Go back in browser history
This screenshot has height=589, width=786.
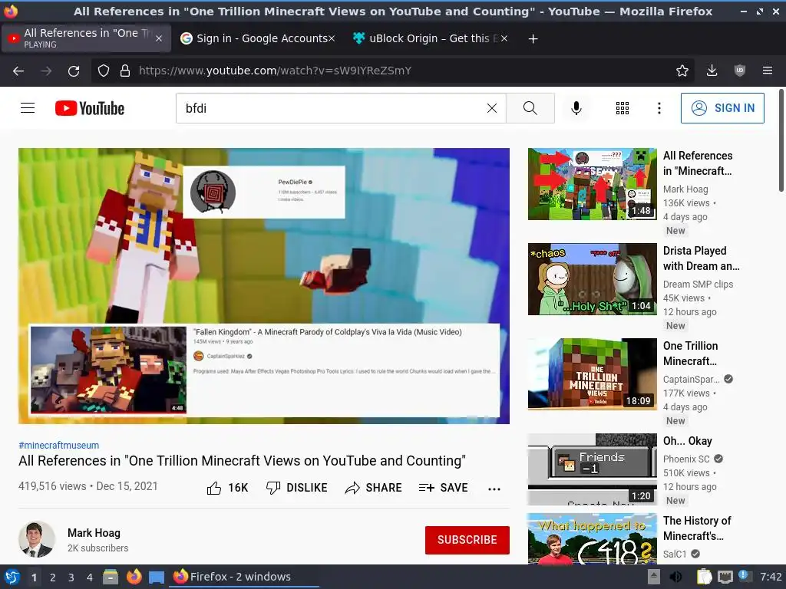[18, 71]
